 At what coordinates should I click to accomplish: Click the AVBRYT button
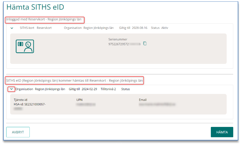[18, 132]
